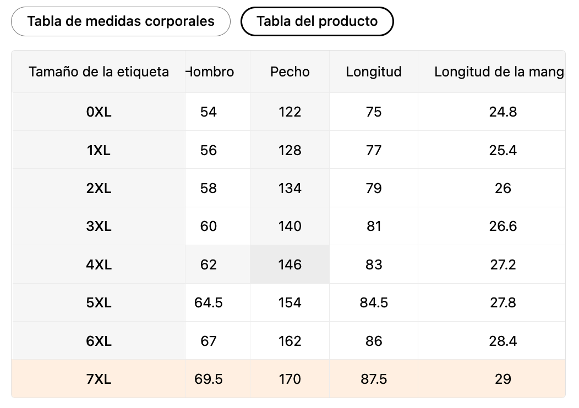
Task: Select the 3XL size row label
Action: pyautogui.click(x=99, y=226)
